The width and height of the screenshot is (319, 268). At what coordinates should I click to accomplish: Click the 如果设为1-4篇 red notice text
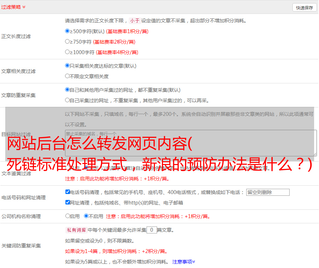coord(116,251)
